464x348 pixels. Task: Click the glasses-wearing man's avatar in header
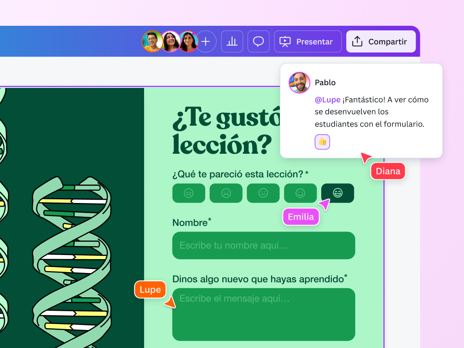point(152,41)
